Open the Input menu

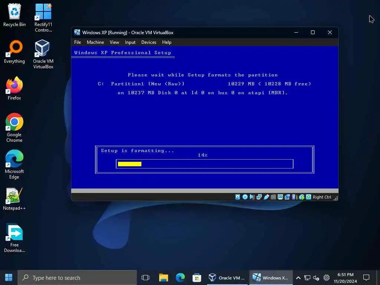click(130, 42)
